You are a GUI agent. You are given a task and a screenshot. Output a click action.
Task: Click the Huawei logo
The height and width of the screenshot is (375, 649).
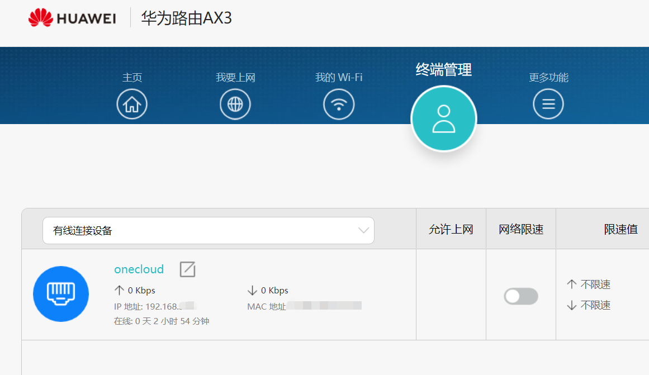tap(72, 18)
